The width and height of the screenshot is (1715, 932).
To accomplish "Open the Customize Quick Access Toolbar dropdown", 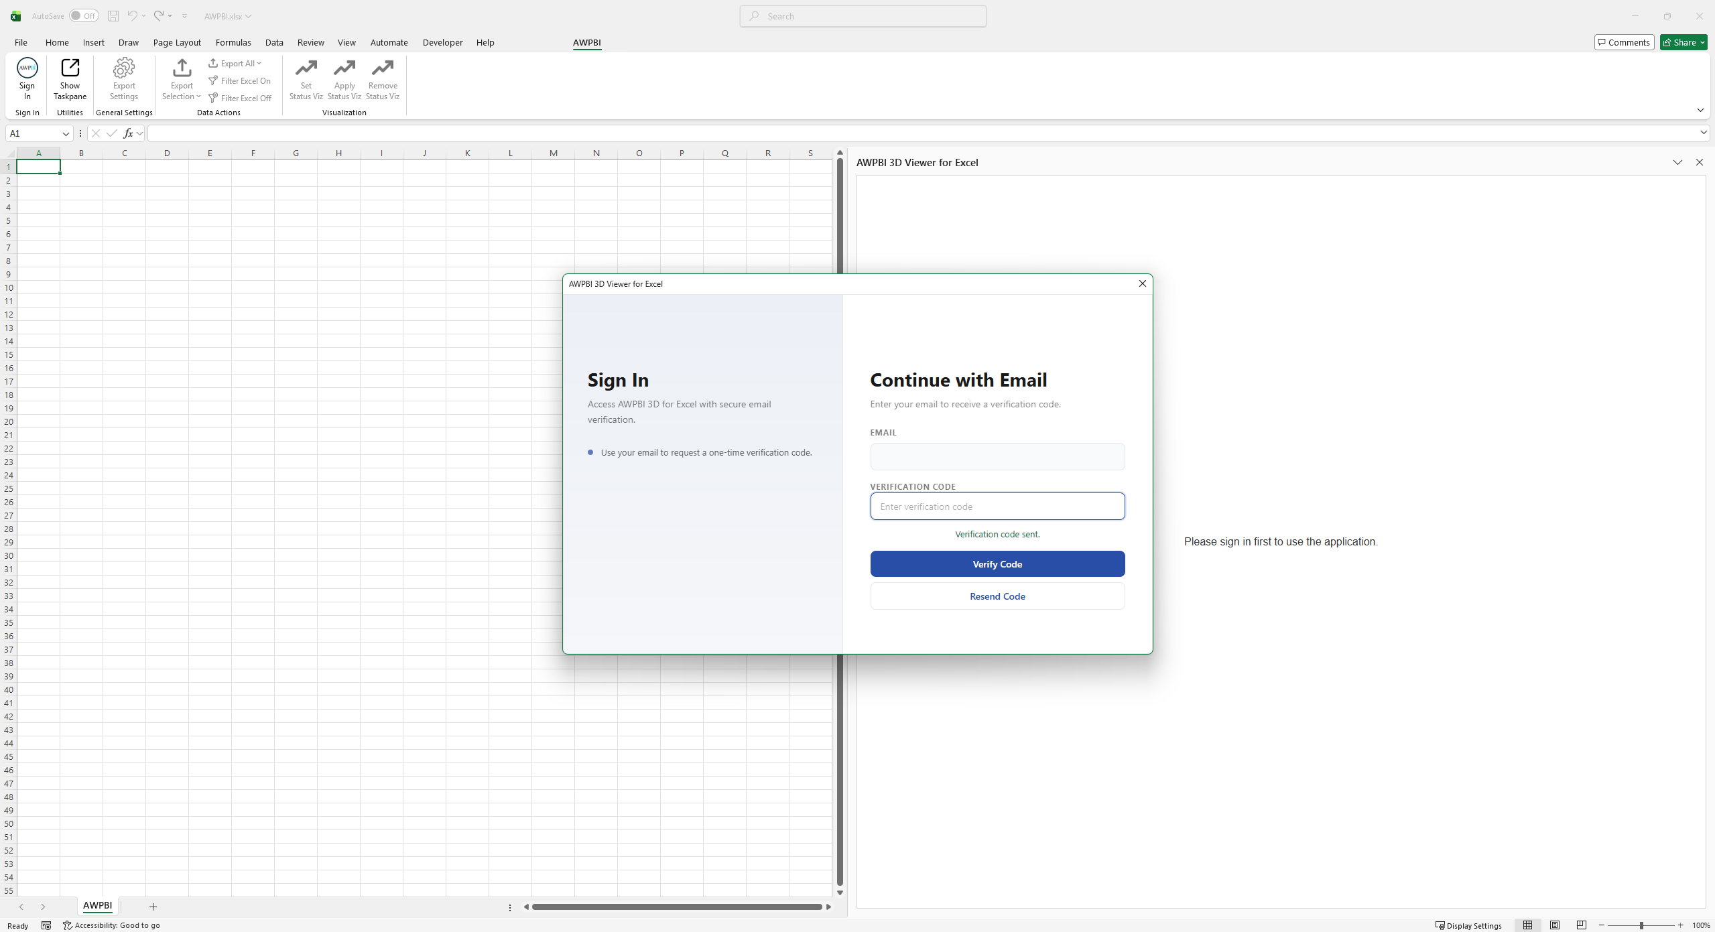I will tap(184, 16).
